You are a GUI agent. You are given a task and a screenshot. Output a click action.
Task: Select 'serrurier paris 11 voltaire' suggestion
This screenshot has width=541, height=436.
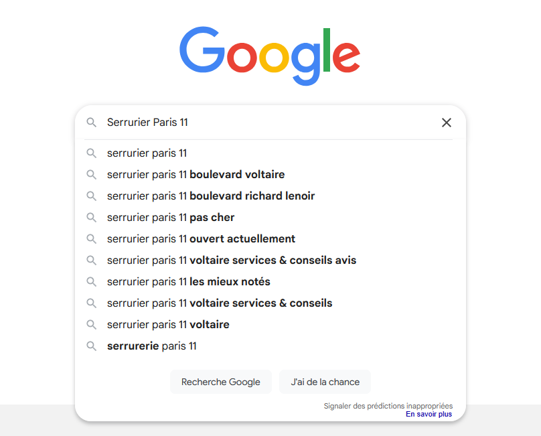[168, 325]
